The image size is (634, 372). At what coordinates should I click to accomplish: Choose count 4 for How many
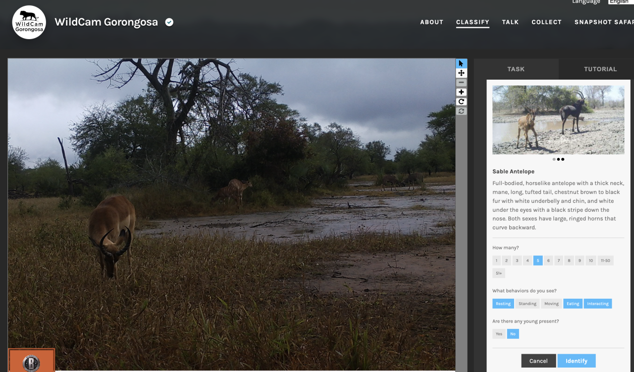528,261
